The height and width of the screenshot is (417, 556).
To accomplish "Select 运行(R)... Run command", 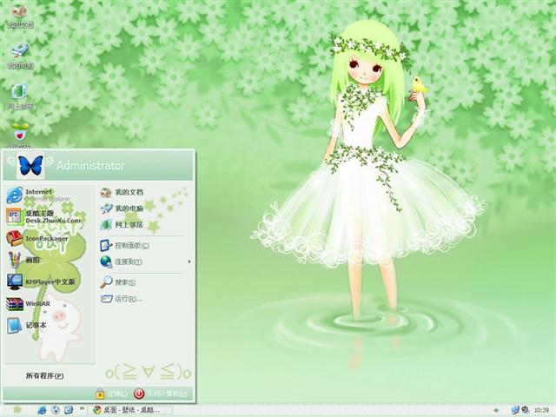I will [x=126, y=299].
